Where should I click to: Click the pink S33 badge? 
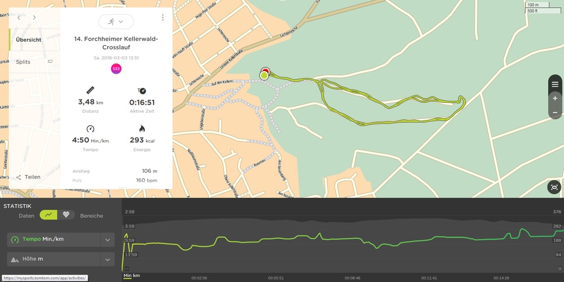coord(116,69)
